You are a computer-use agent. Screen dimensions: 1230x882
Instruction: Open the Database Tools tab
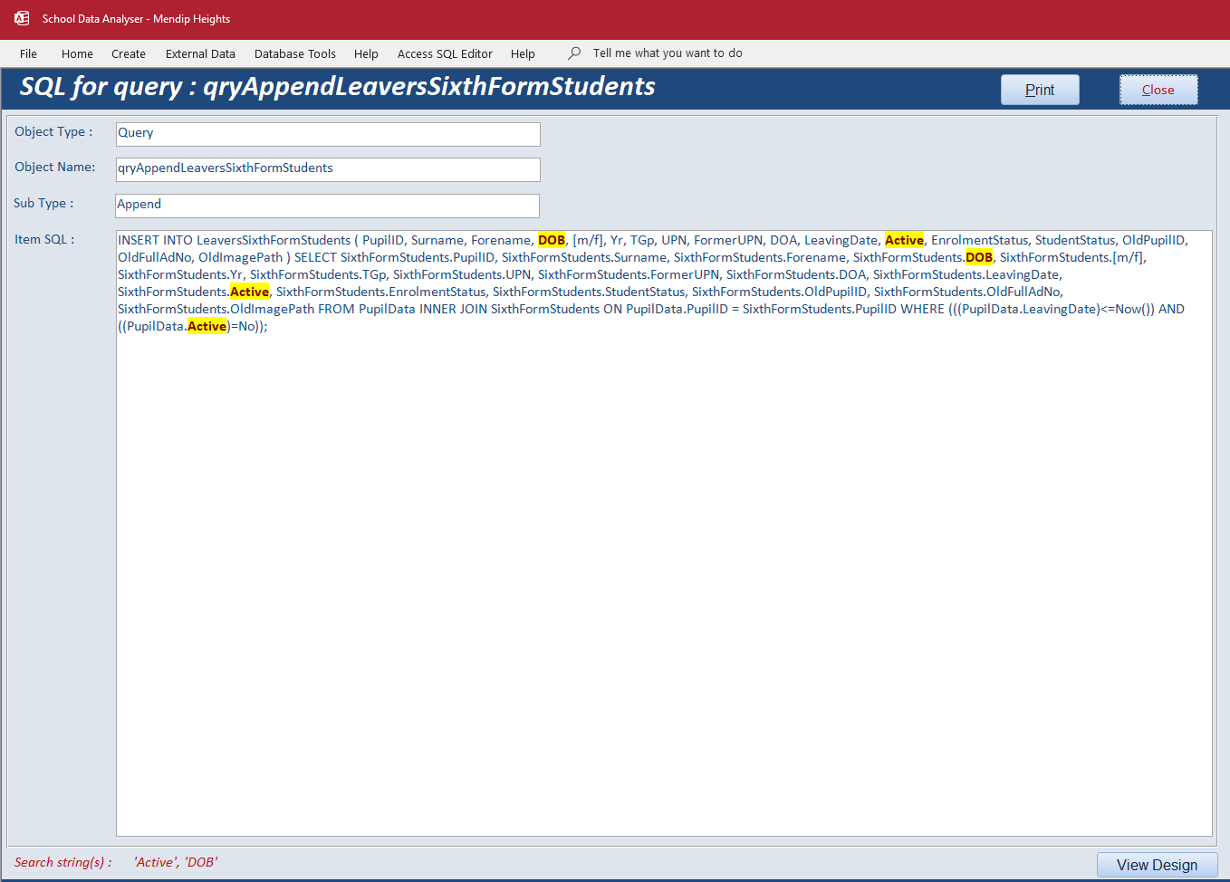[x=295, y=53]
